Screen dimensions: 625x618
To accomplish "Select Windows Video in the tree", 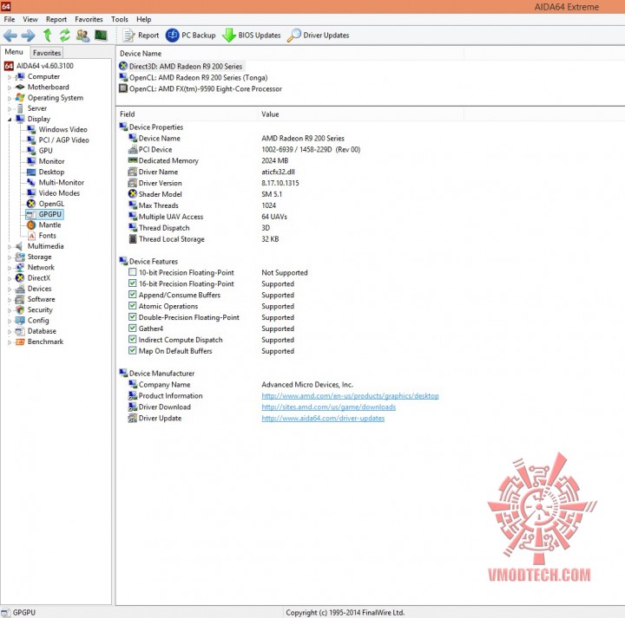I will [x=62, y=129].
